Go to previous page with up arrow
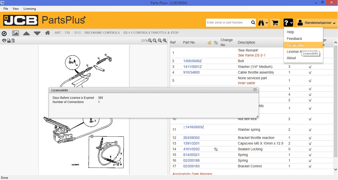Image resolution: width=338 pixels, height=180 pixels. [x=26, y=33]
